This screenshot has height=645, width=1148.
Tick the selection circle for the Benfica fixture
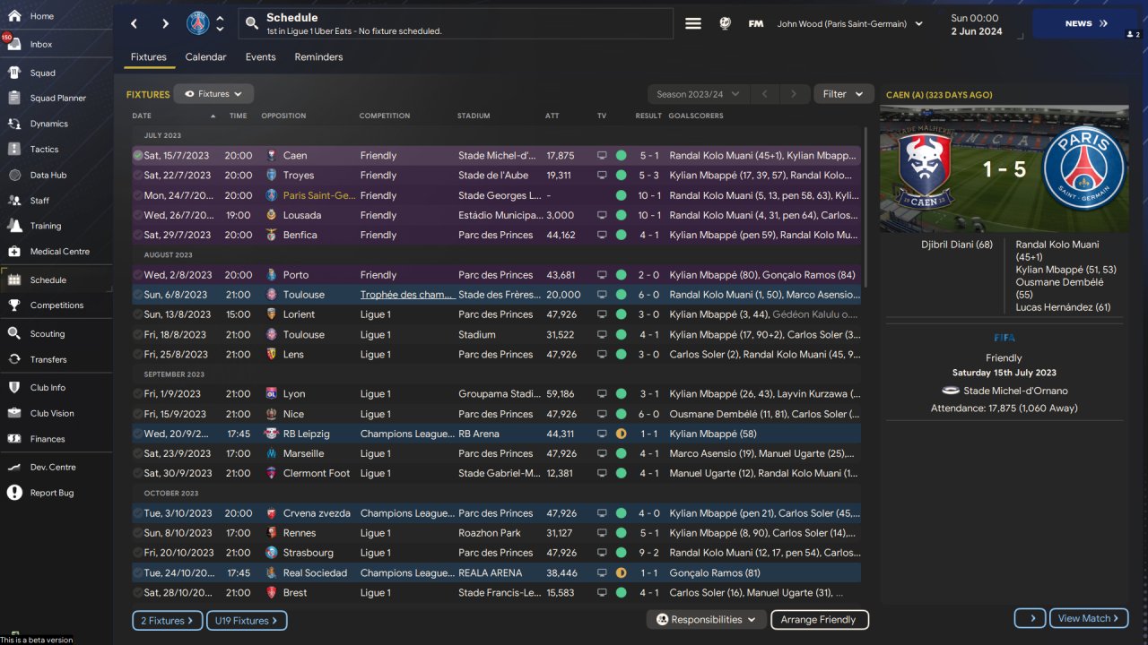coord(138,235)
